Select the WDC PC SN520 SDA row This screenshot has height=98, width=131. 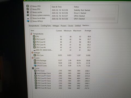coord(62,50)
